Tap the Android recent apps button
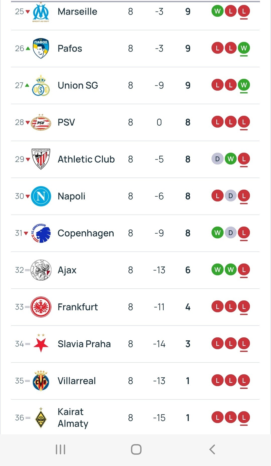 [x=60, y=449]
